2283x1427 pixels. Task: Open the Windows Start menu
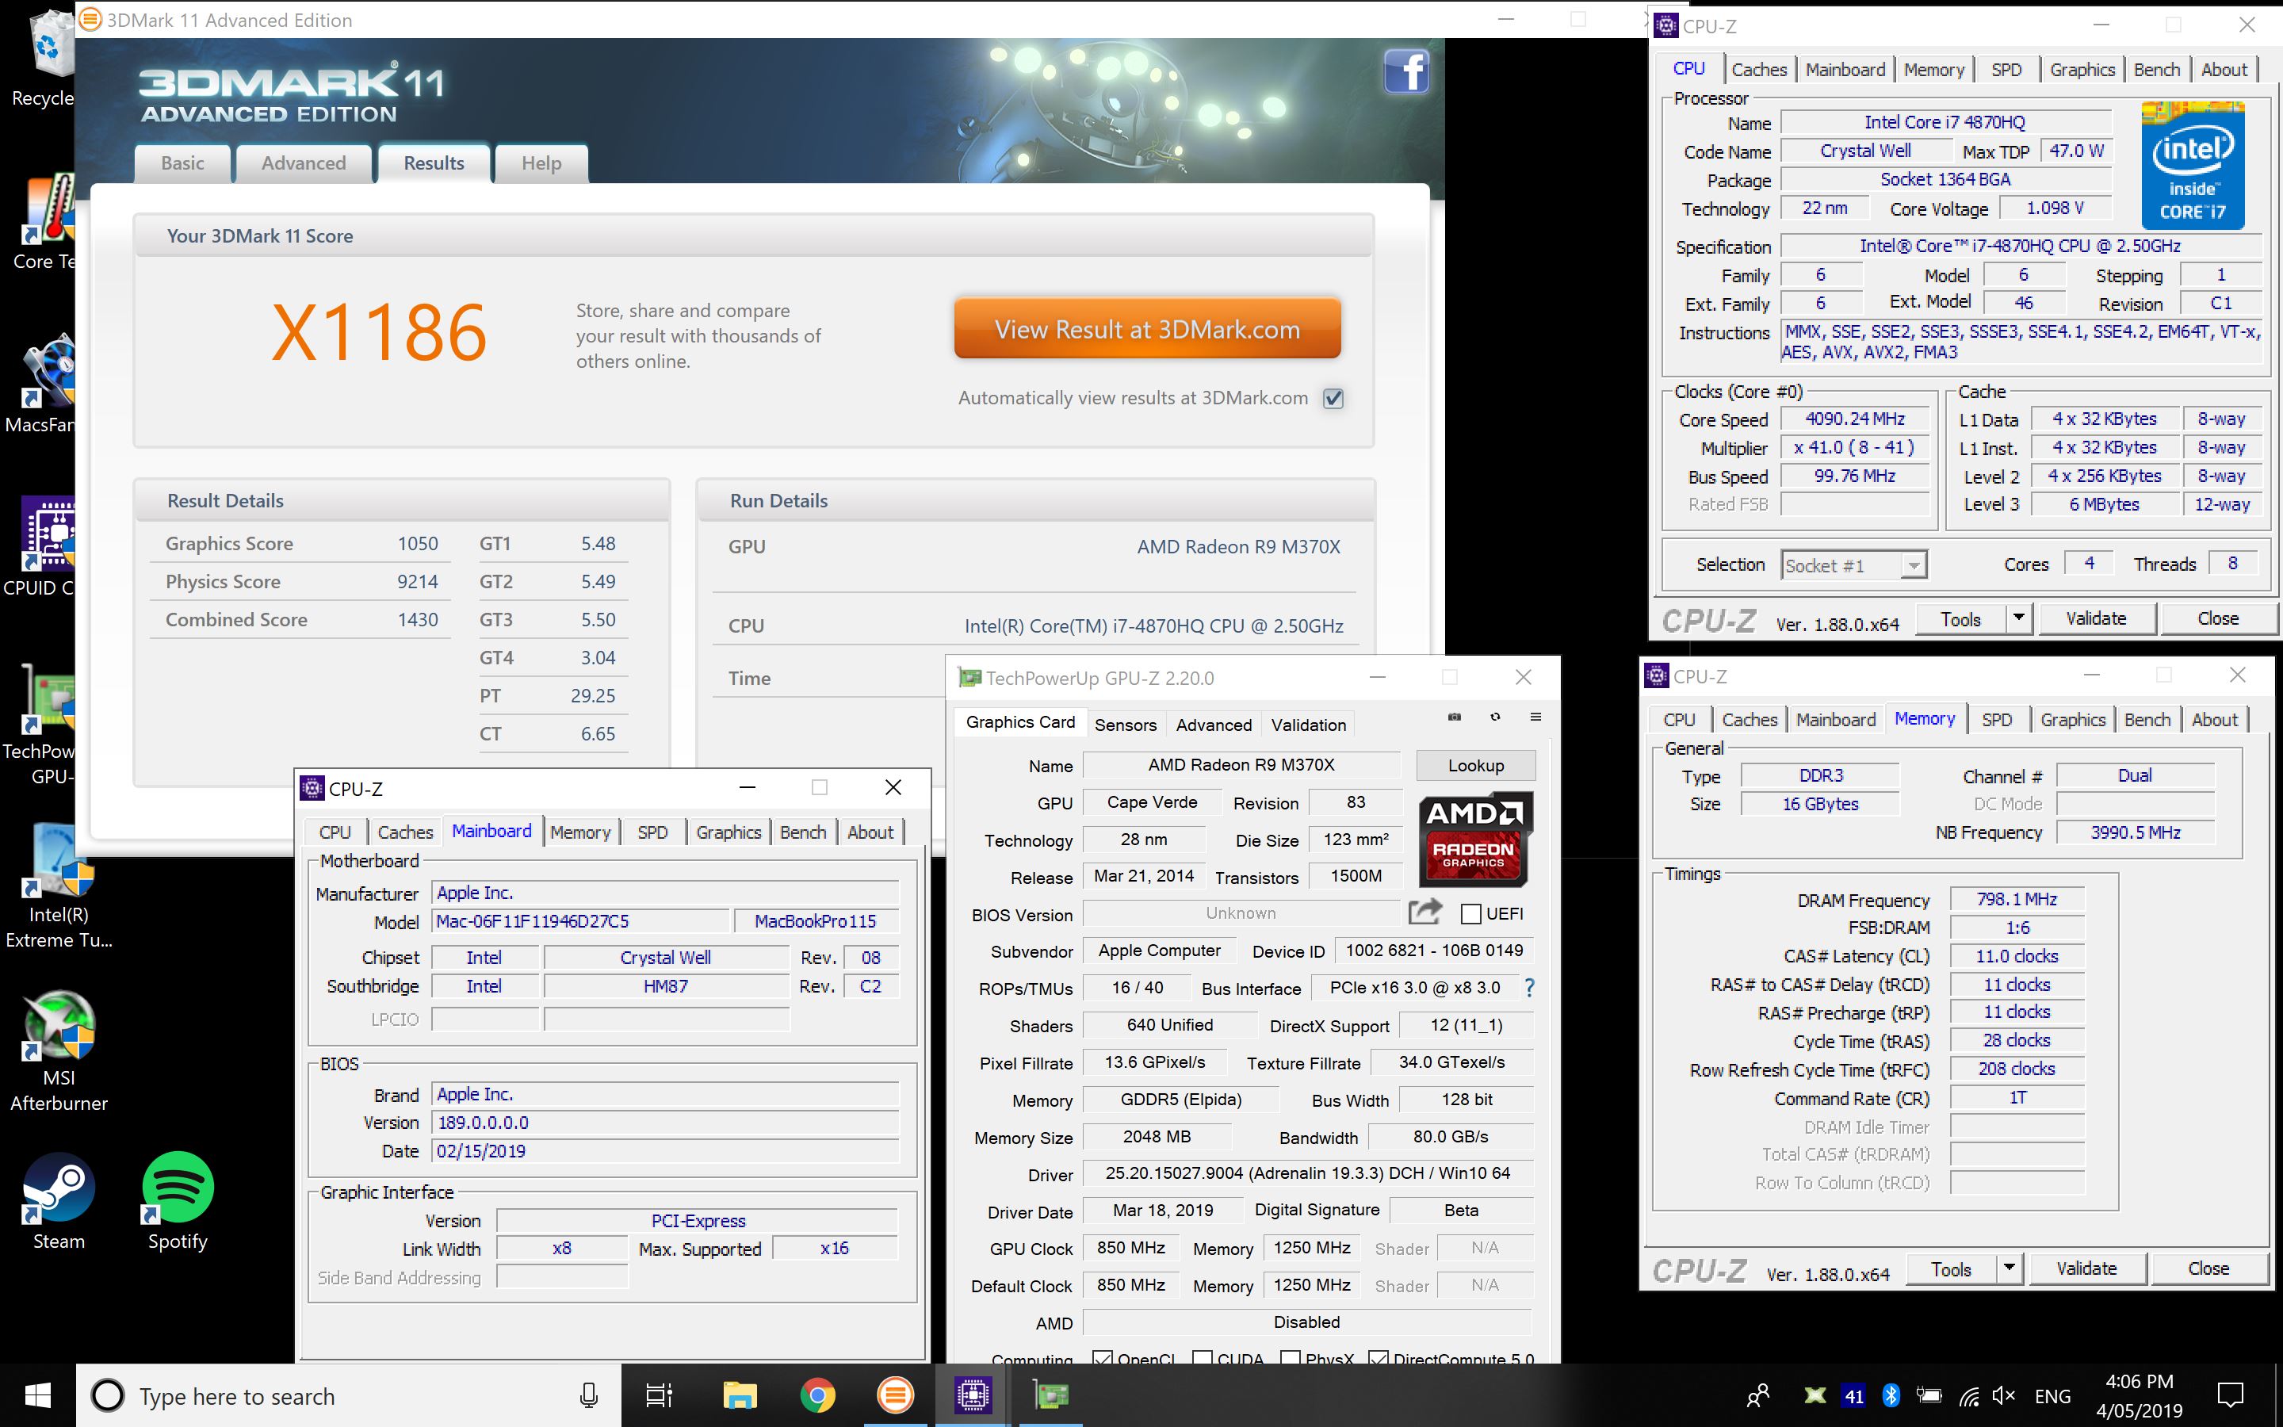click(x=38, y=1395)
